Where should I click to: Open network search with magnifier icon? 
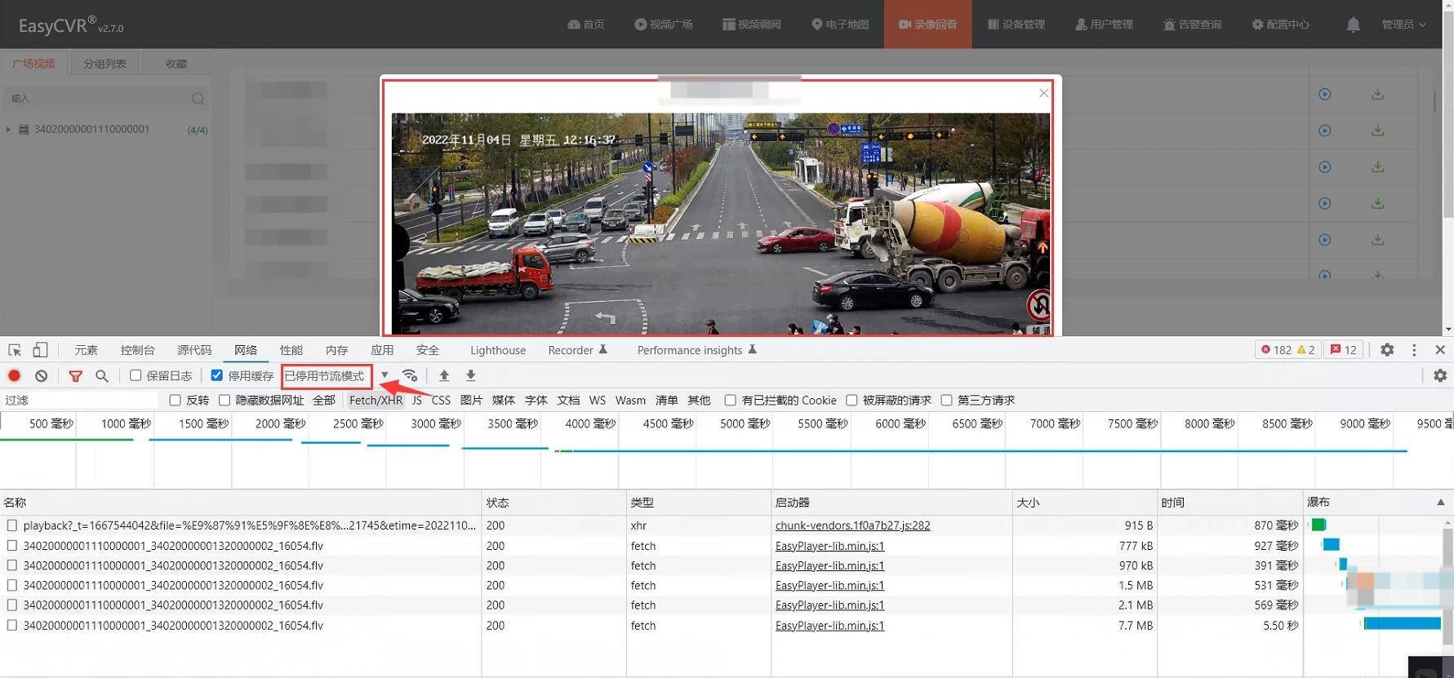102,376
